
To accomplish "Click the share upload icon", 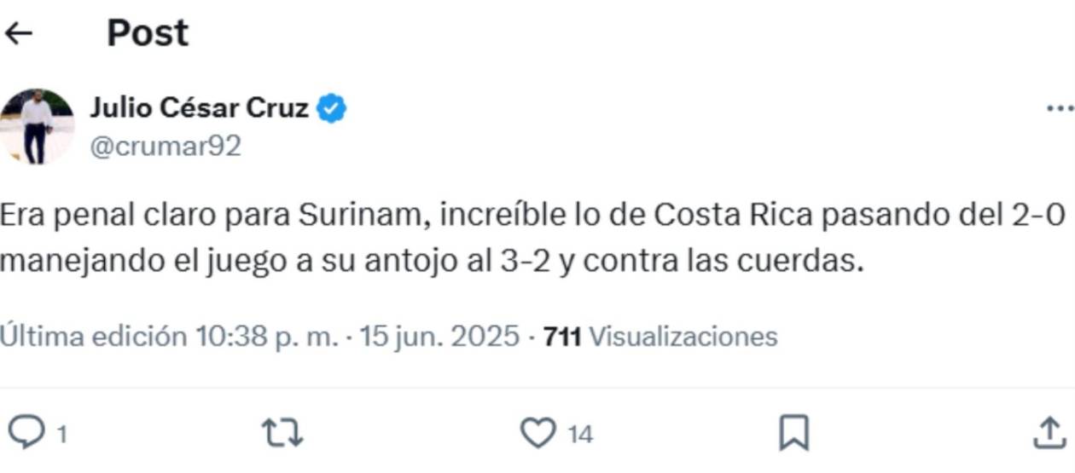I will tap(1049, 434).
